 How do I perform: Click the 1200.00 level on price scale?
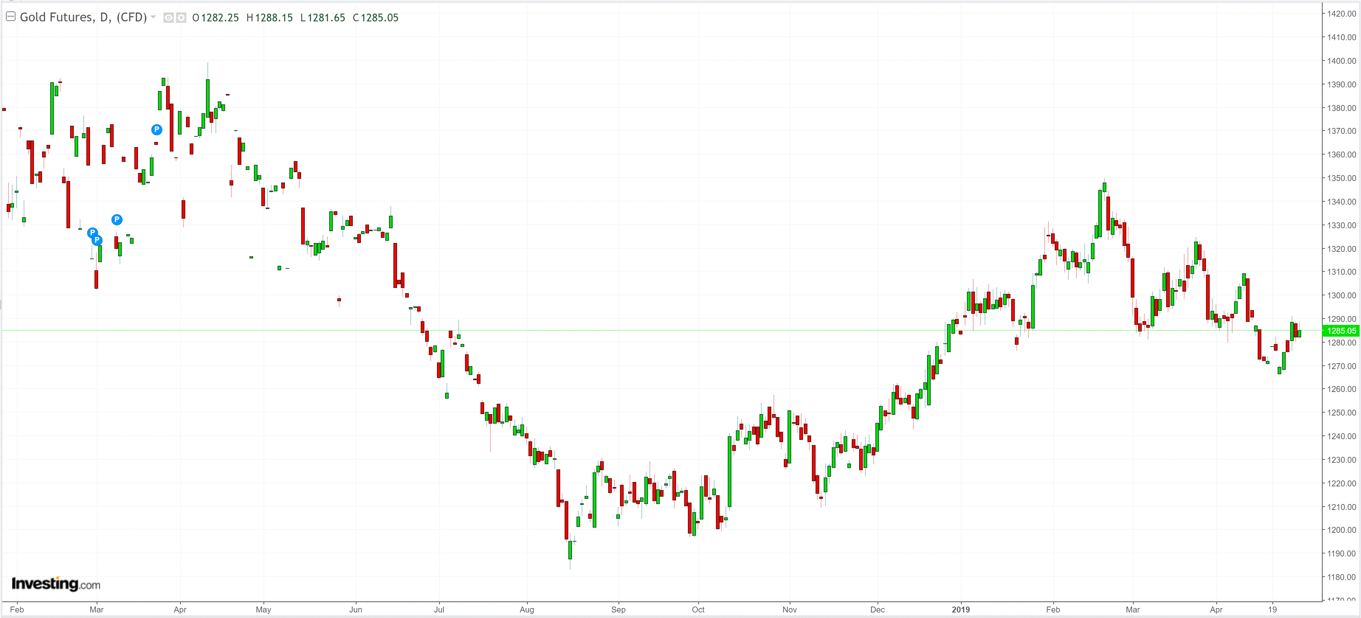1341,530
